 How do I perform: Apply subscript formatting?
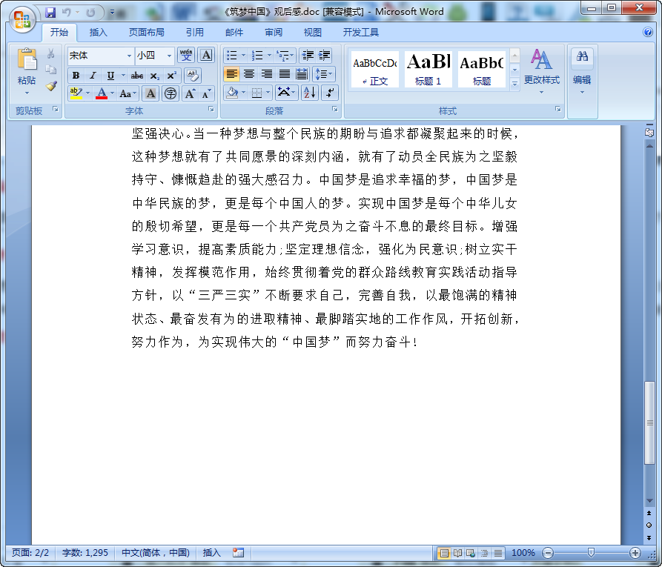point(155,75)
